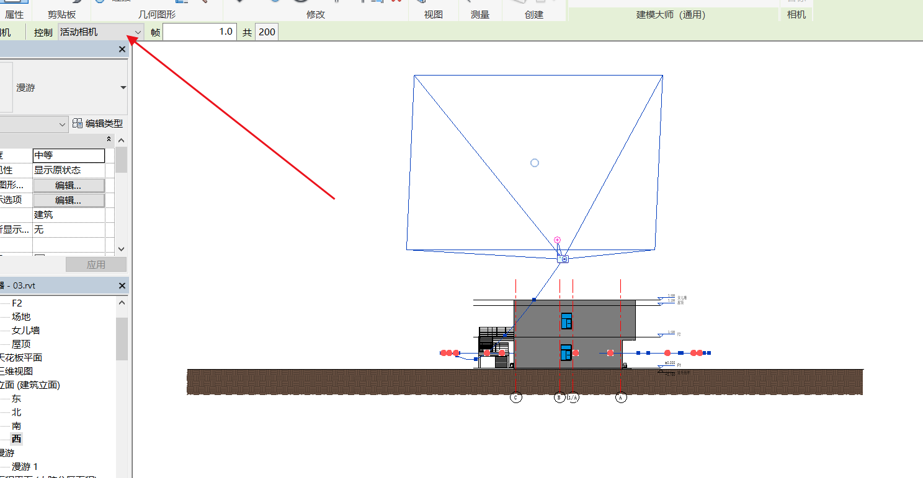Image resolution: width=923 pixels, height=478 pixels.
Task: Click the second Edit... button in properties
Action: click(x=68, y=200)
